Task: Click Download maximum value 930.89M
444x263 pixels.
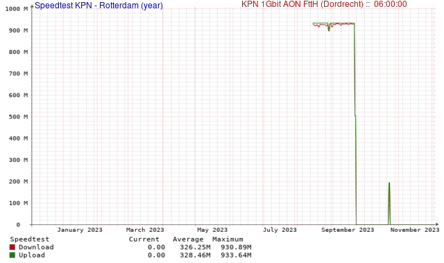Action: pos(236,248)
